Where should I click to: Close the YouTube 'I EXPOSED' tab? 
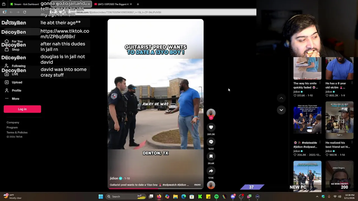131,4
